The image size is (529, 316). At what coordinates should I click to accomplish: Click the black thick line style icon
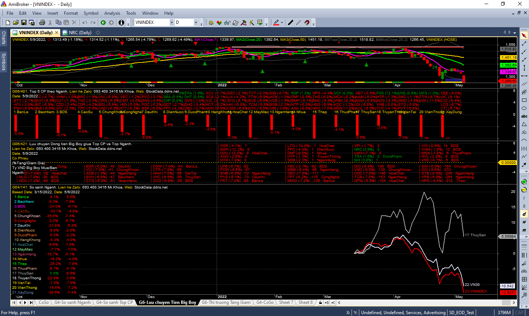pyautogui.click(x=291, y=22)
